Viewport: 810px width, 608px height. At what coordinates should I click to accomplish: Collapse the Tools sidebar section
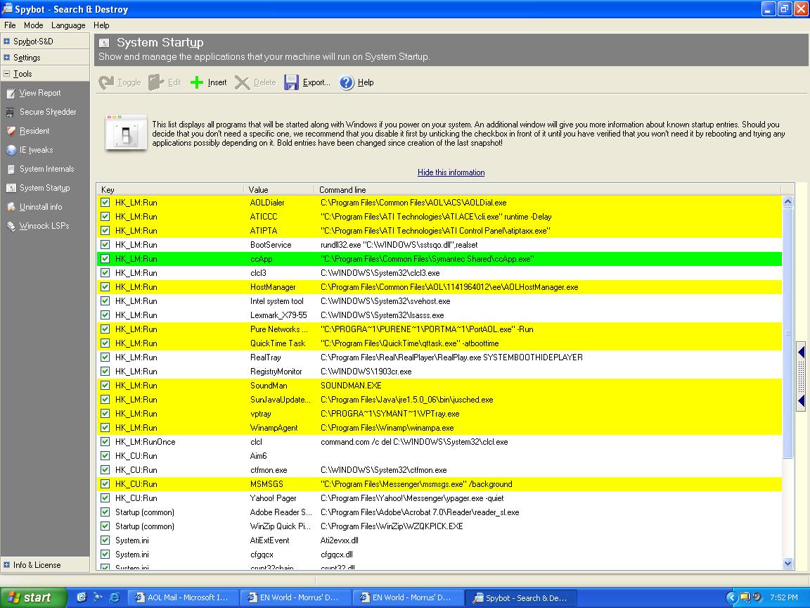point(7,74)
